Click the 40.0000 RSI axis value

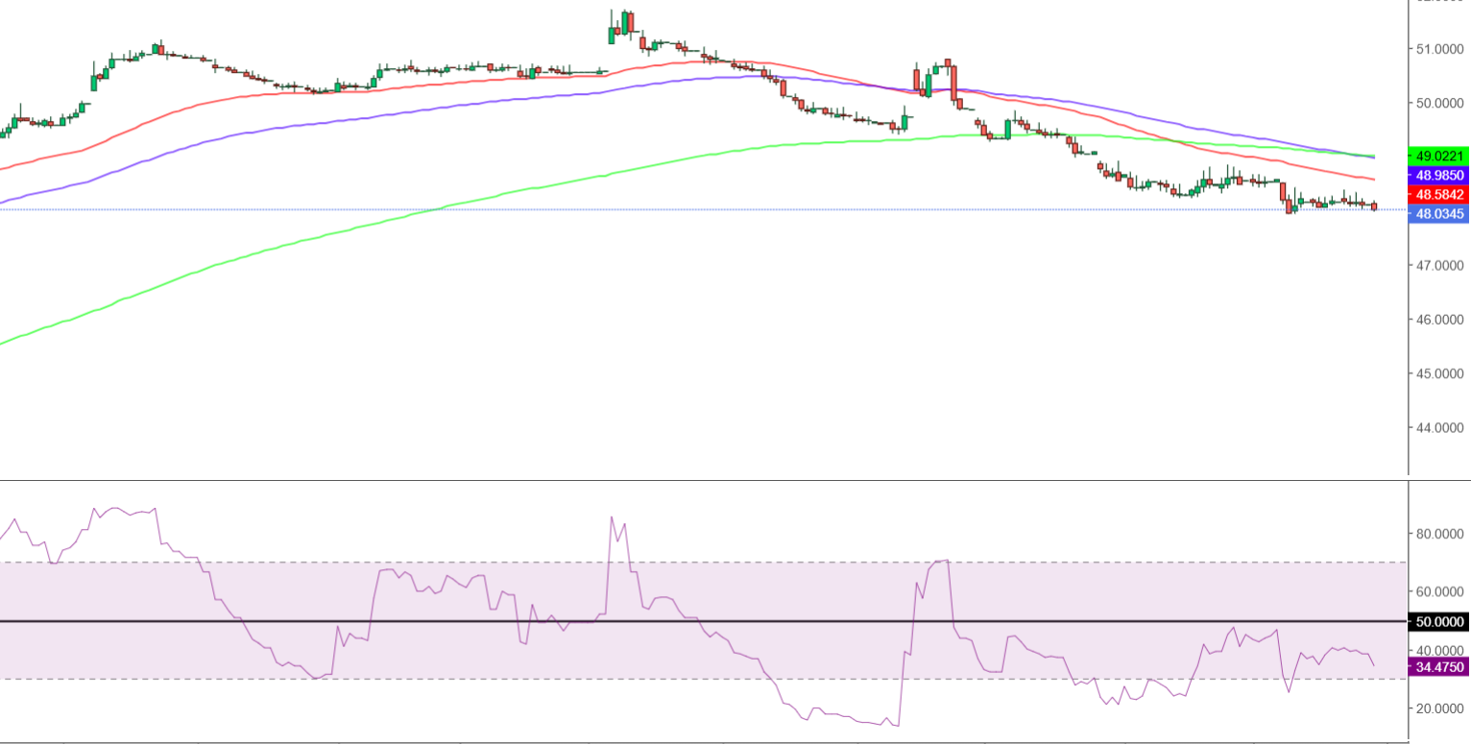[1440, 650]
